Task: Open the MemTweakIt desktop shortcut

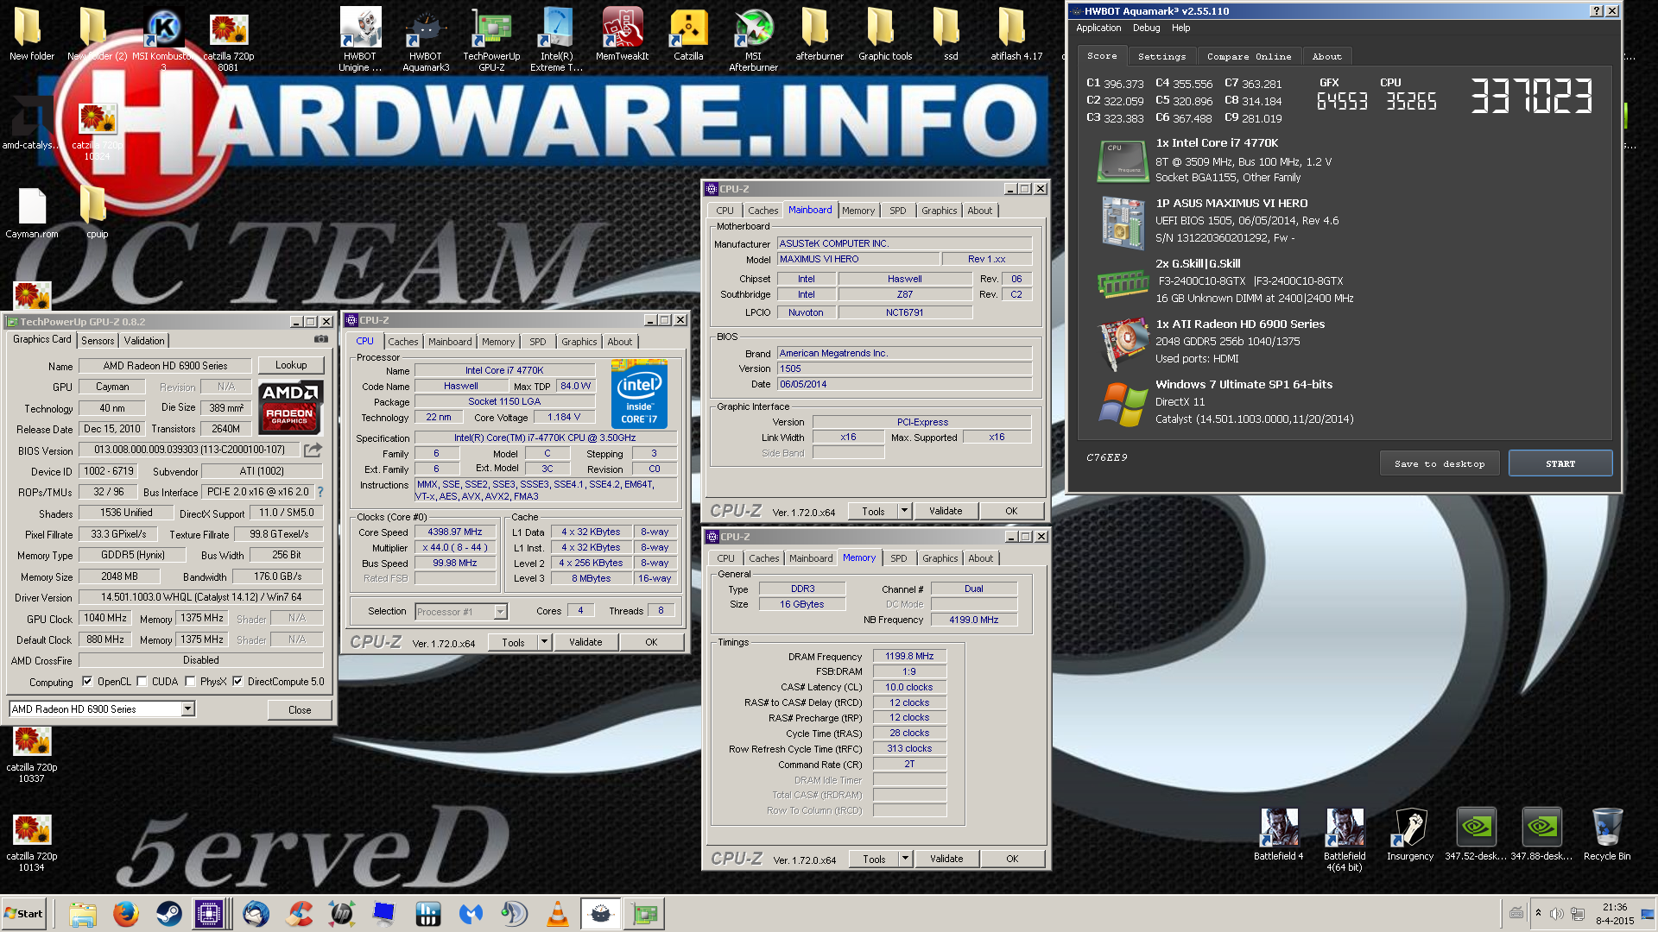Action: click(x=623, y=35)
